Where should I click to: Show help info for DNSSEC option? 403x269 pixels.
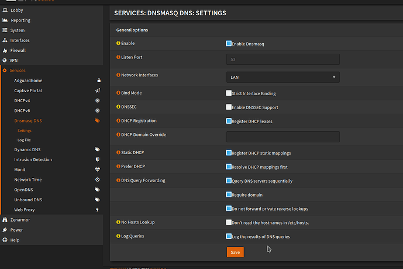point(118,107)
